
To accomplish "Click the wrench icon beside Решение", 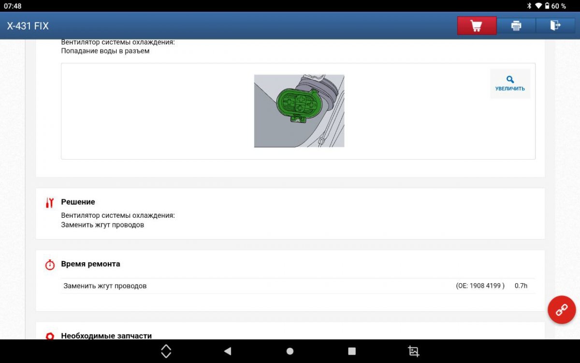I will pyautogui.click(x=49, y=203).
